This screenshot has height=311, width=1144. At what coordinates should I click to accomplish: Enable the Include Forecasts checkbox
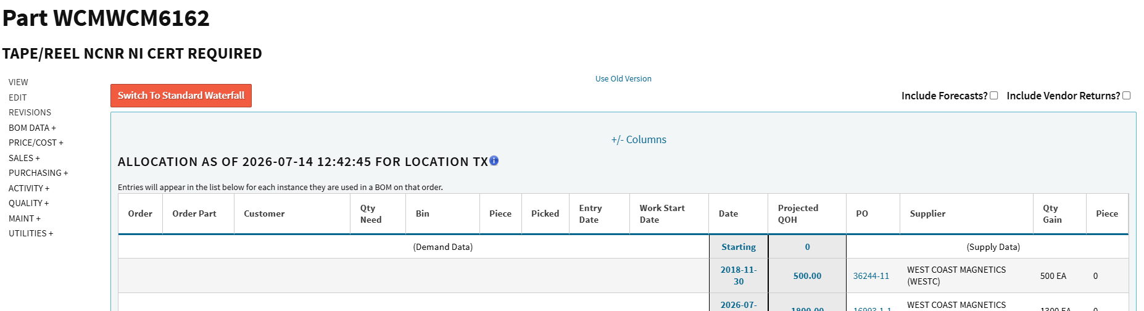tap(993, 96)
